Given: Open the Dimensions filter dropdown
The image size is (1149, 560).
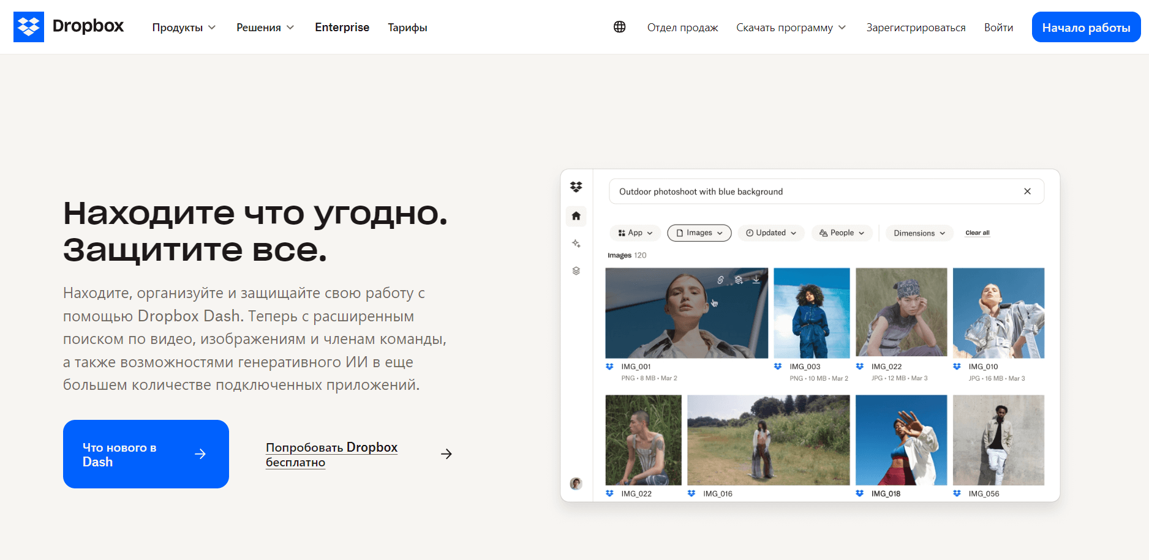Looking at the screenshot, I should pyautogui.click(x=919, y=233).
